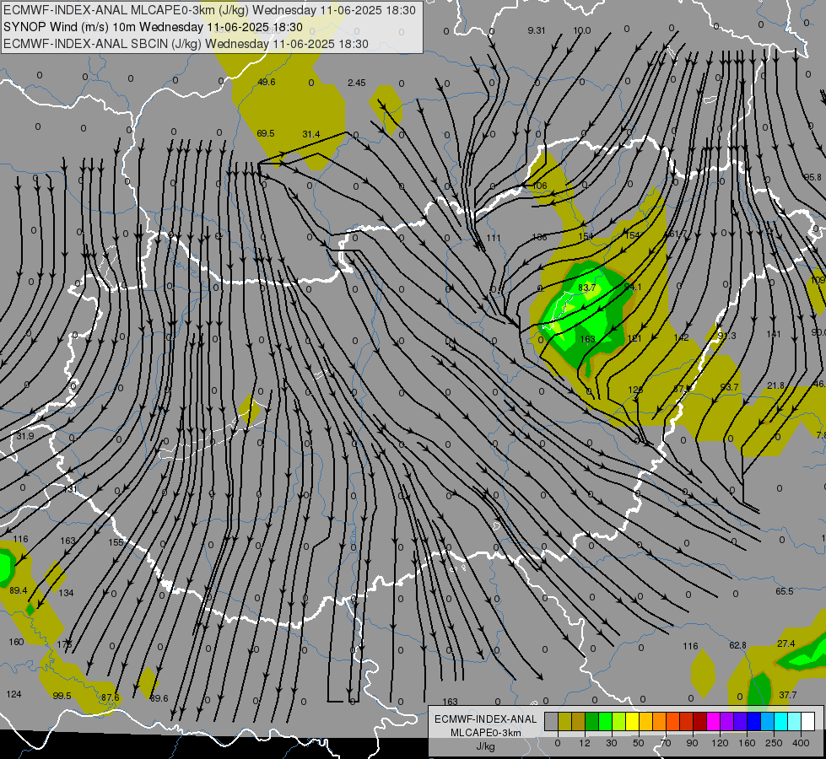The image size is (826, 759).
Task: Click the legend tick label 50
Action: (x=639, y=743)
